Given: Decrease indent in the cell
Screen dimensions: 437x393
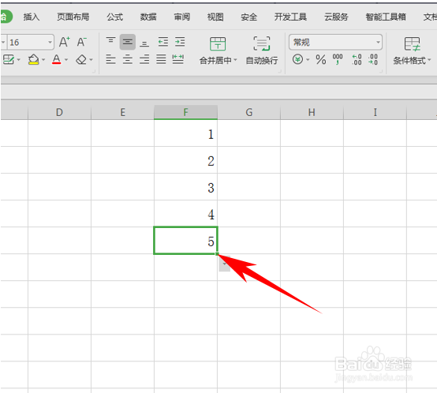Looking at the screenshot, I should point(163,42).
